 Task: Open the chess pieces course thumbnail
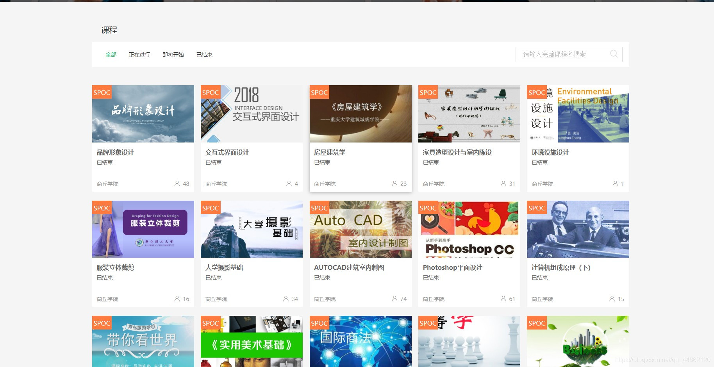(x=469, y=341)
